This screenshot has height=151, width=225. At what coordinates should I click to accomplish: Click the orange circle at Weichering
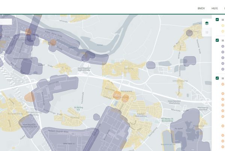tap(117, 95)
